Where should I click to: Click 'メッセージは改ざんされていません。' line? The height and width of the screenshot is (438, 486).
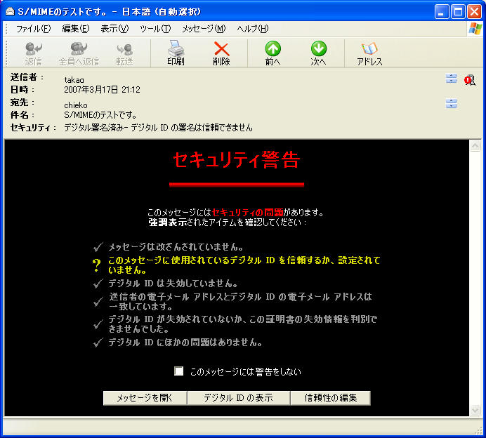pos(176,247)
